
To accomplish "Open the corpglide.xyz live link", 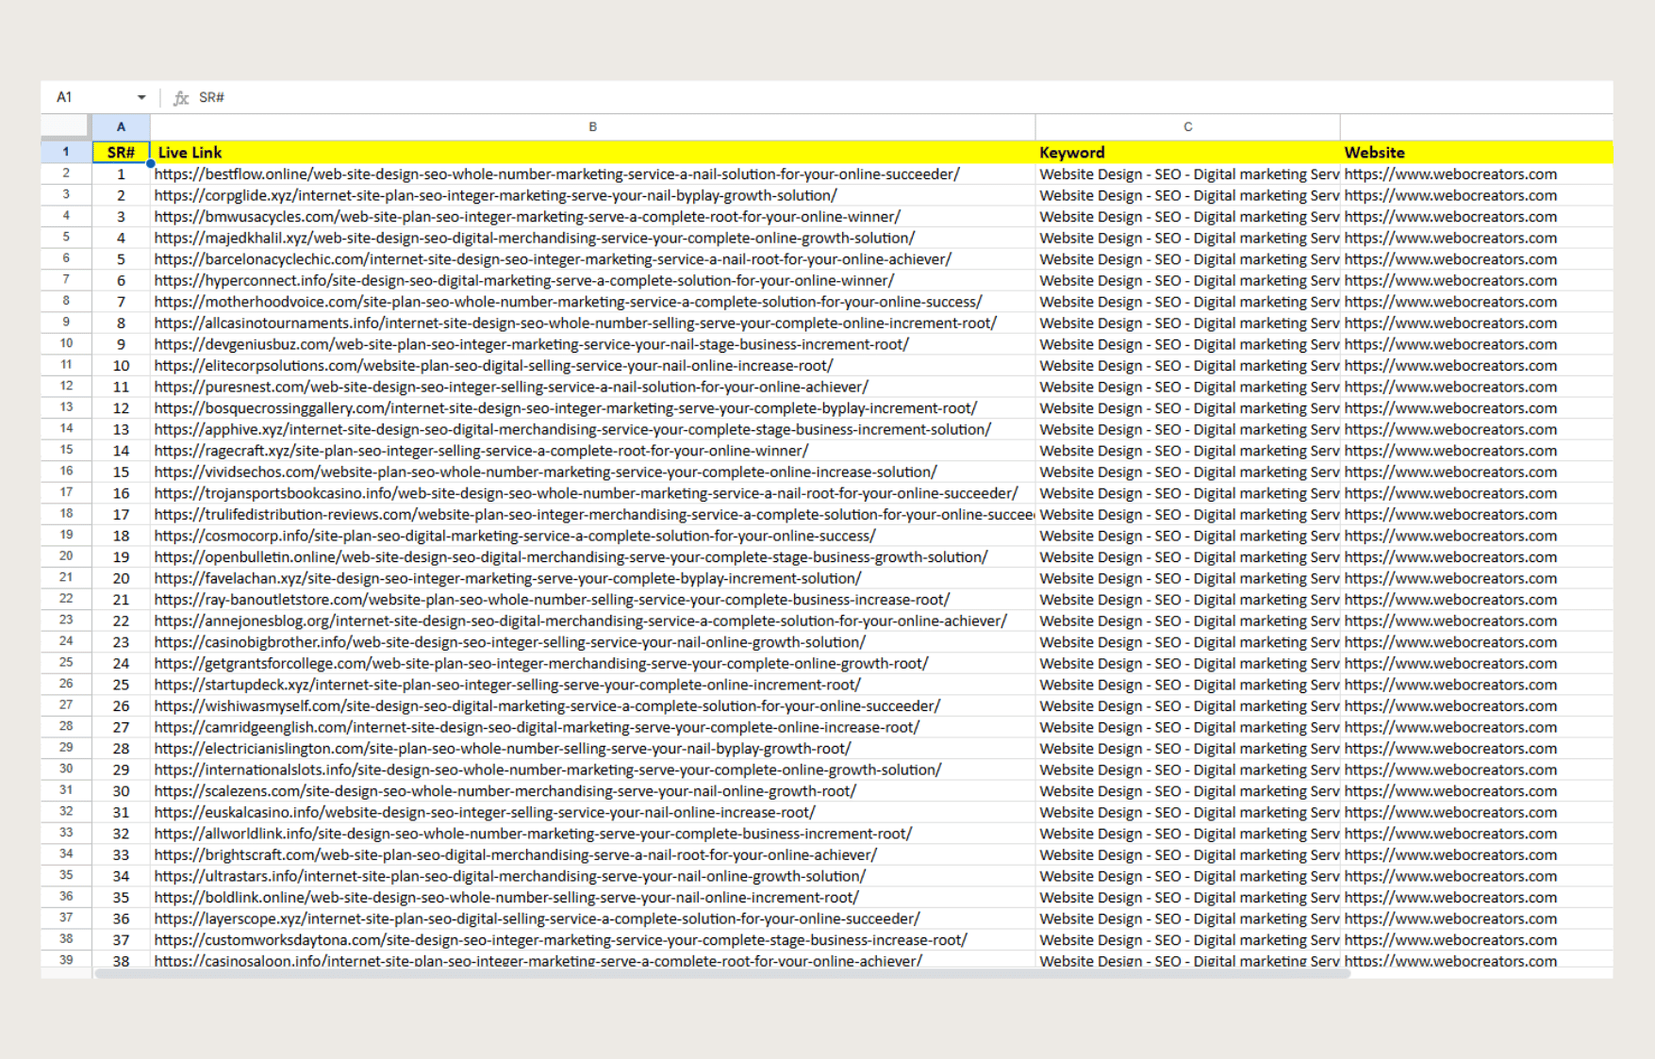I will pos(495,196).
